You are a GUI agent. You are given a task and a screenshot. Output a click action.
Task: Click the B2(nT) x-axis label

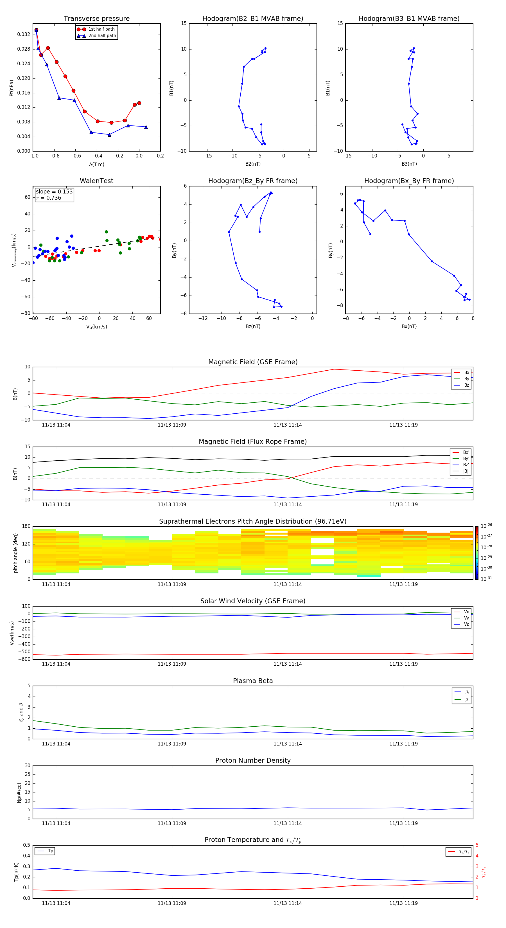pos(253,164)
